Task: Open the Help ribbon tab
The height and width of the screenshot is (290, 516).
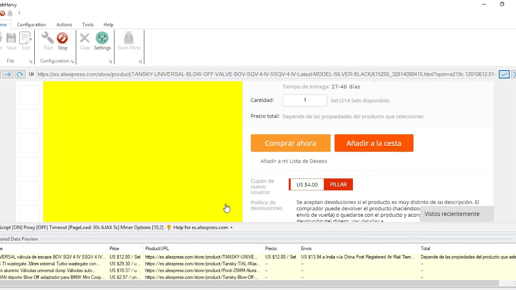Action: tap(108, 25)
